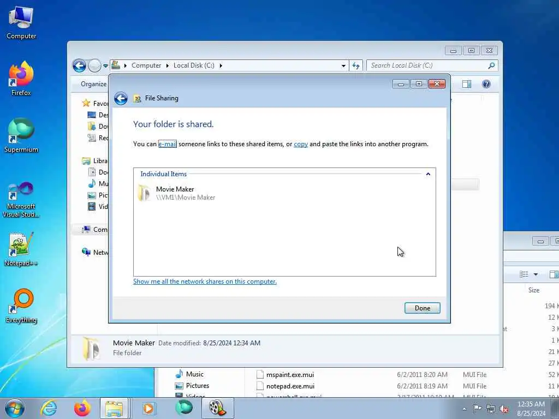Open the Action Center flag in tray

[477, 408]
